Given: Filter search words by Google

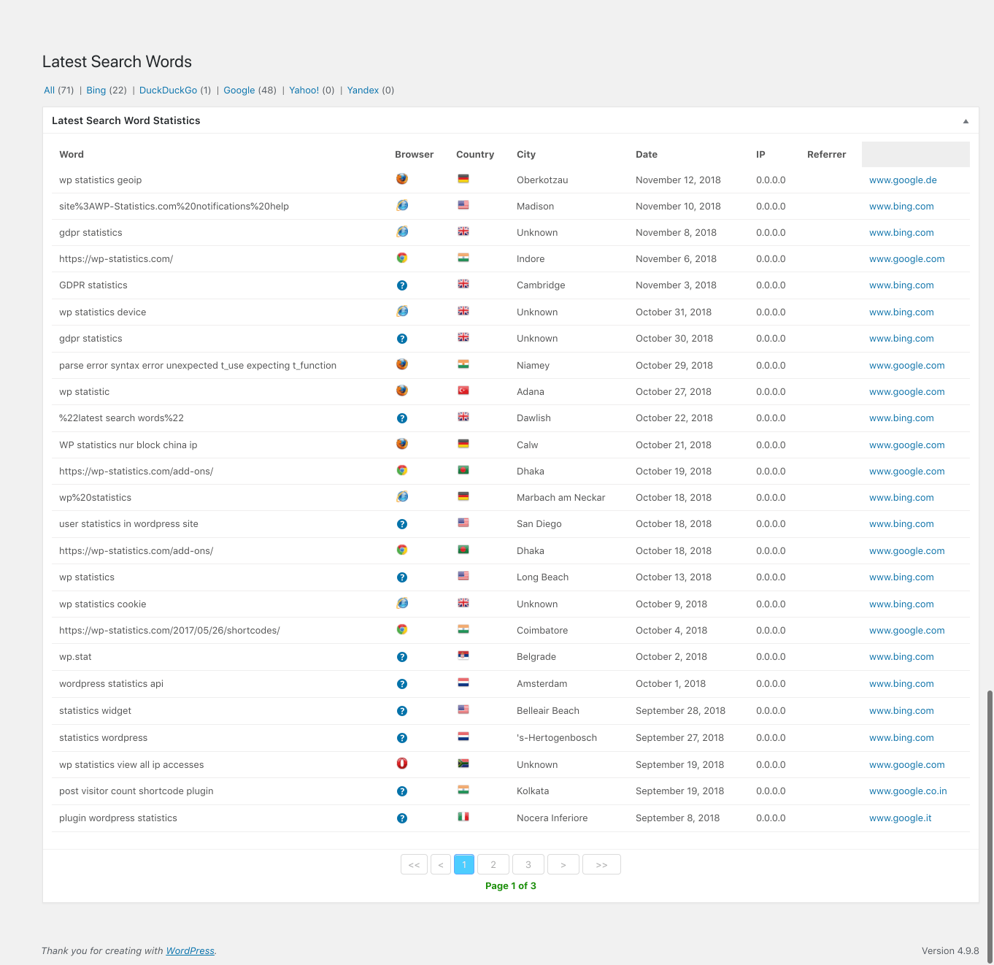Looking at the screenshot, I should (239, 91).
